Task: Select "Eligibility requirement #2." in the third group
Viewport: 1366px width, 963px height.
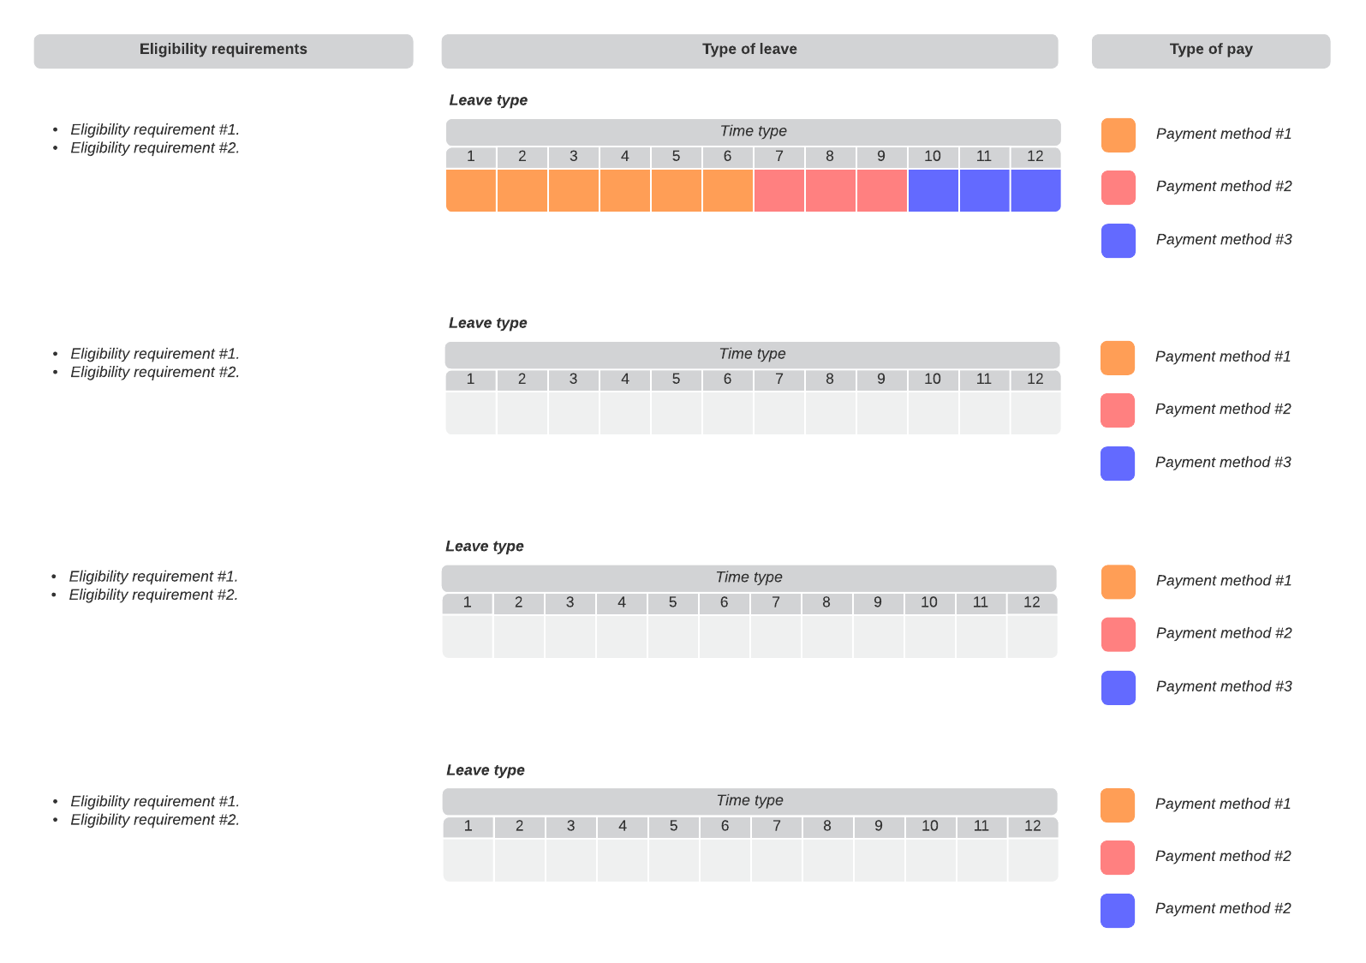Action: pos(153,595)
